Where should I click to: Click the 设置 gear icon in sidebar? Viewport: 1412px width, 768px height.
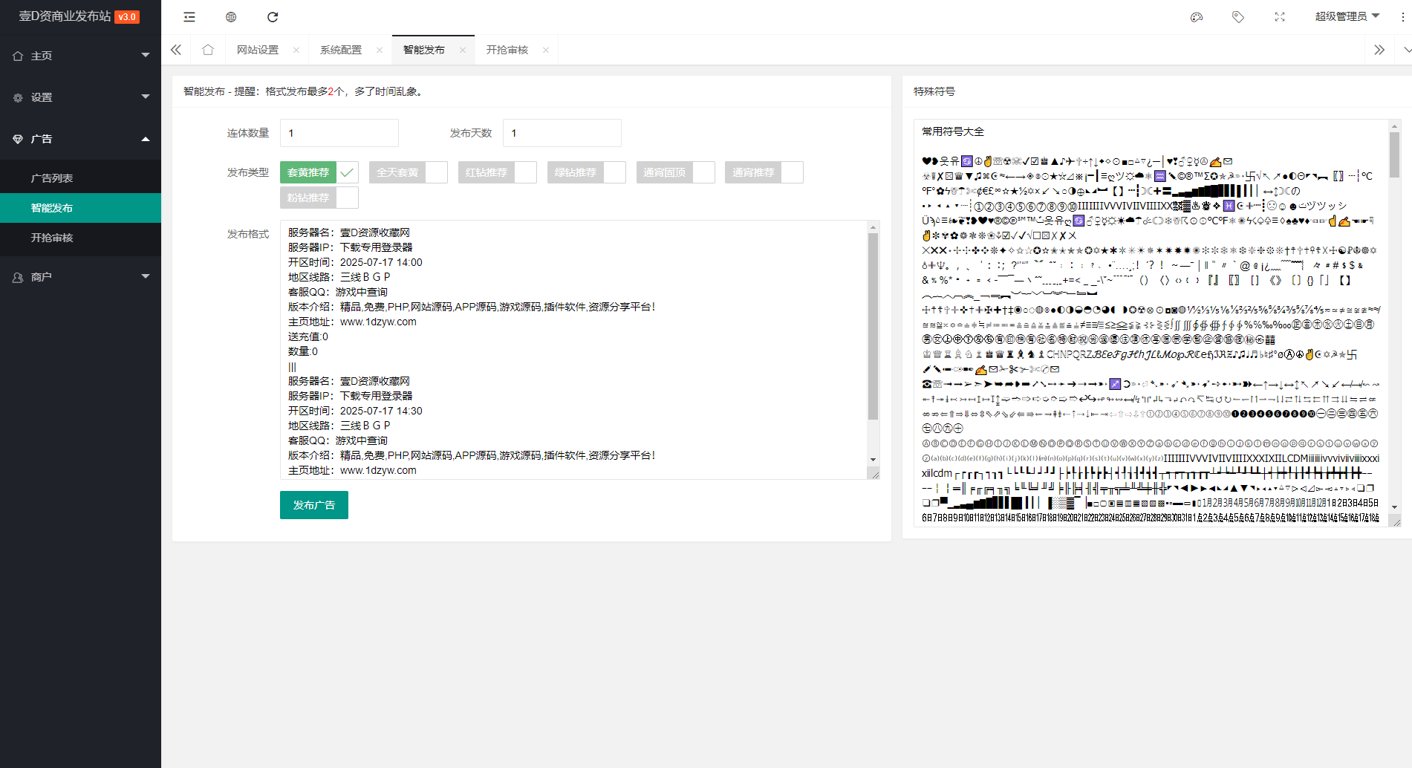pos(18,97)
